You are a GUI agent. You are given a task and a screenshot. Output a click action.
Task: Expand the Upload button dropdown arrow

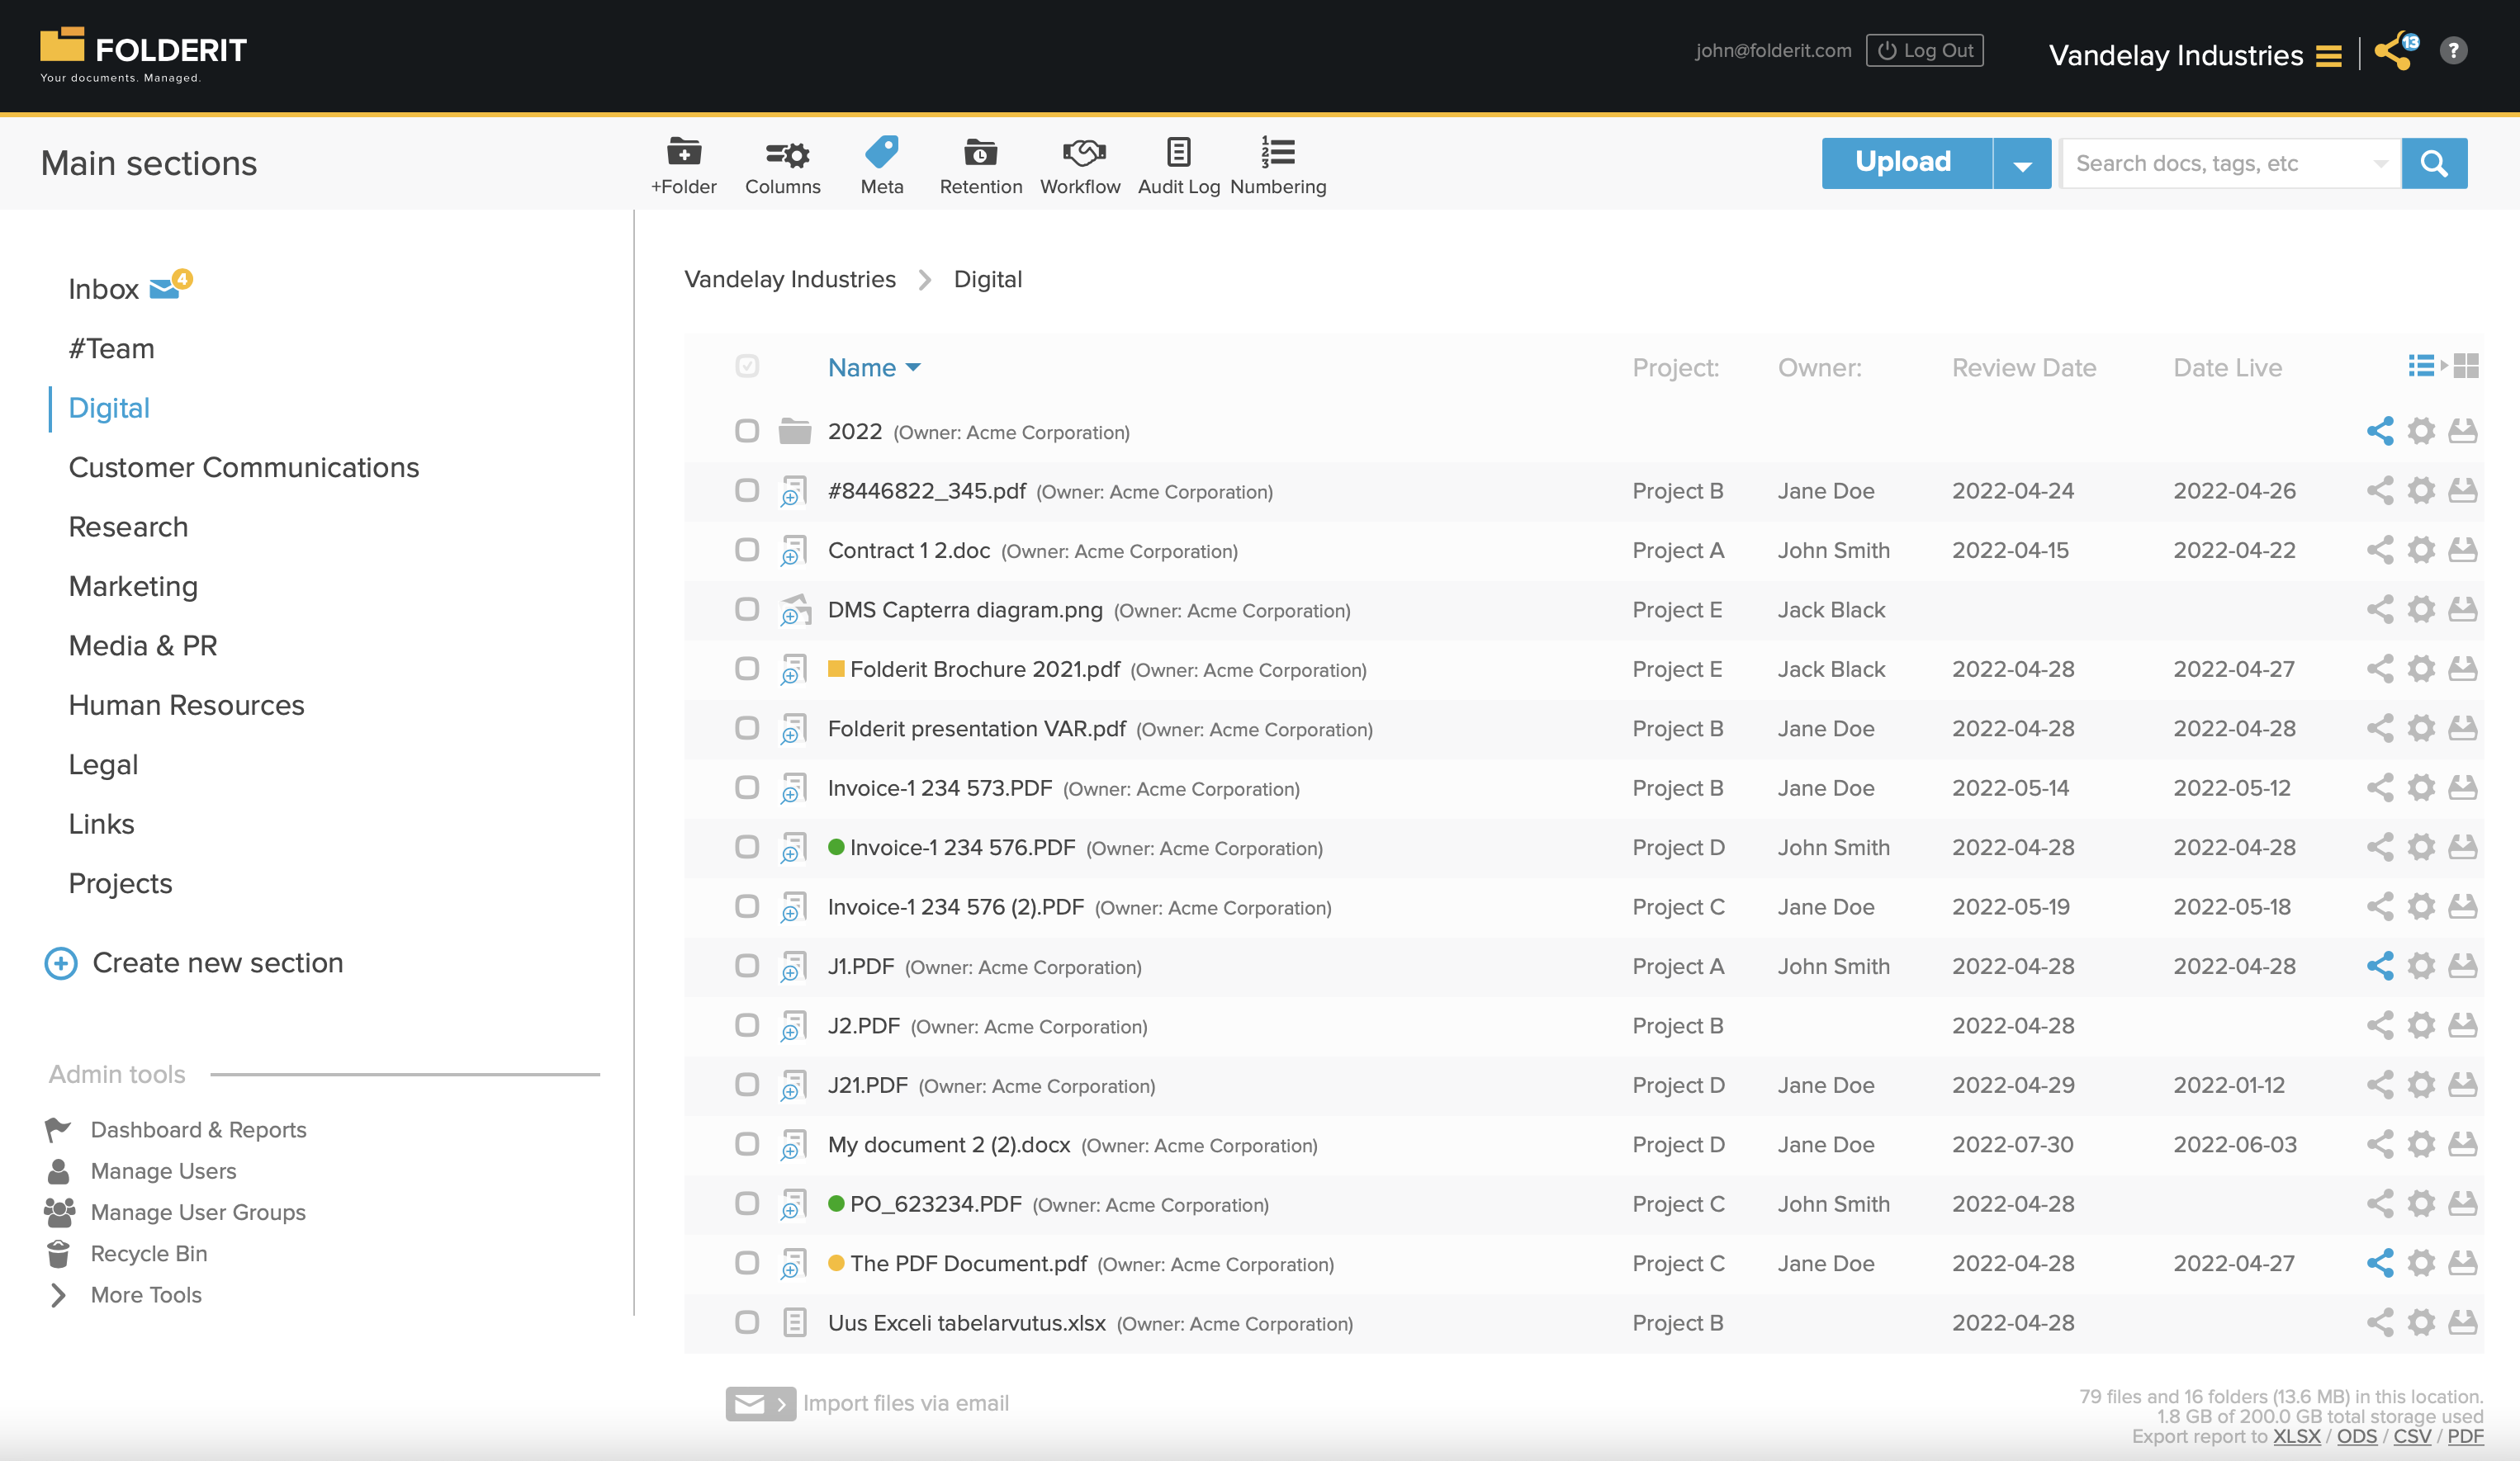click(2022, 163)
